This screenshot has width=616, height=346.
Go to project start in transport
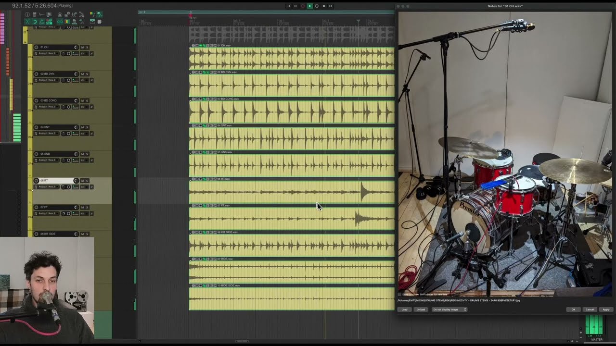289,6
